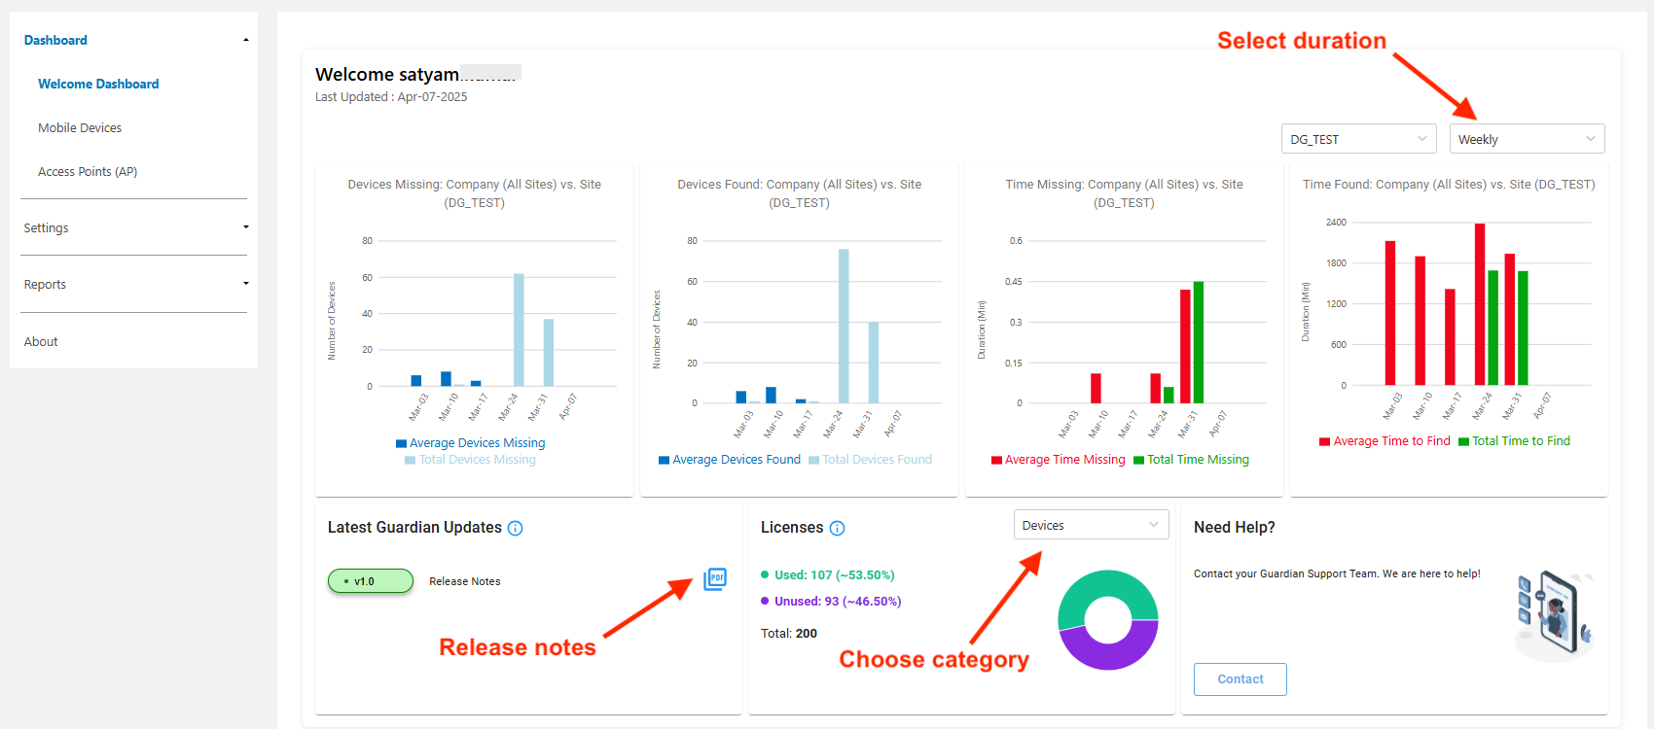Open the Weekly duration dropdown
Screen dimensions: 1654x729
click(1526, 139)
